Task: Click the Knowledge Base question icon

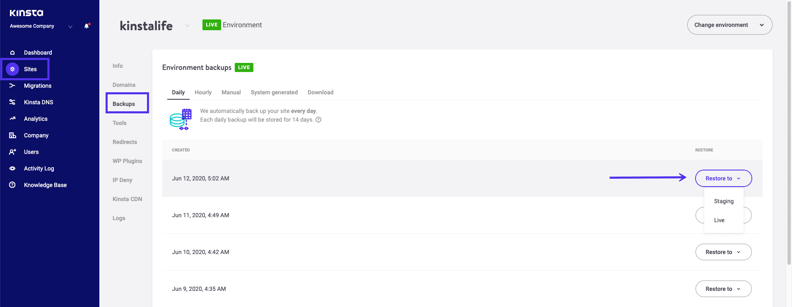Action: click(x=12, y=185)
